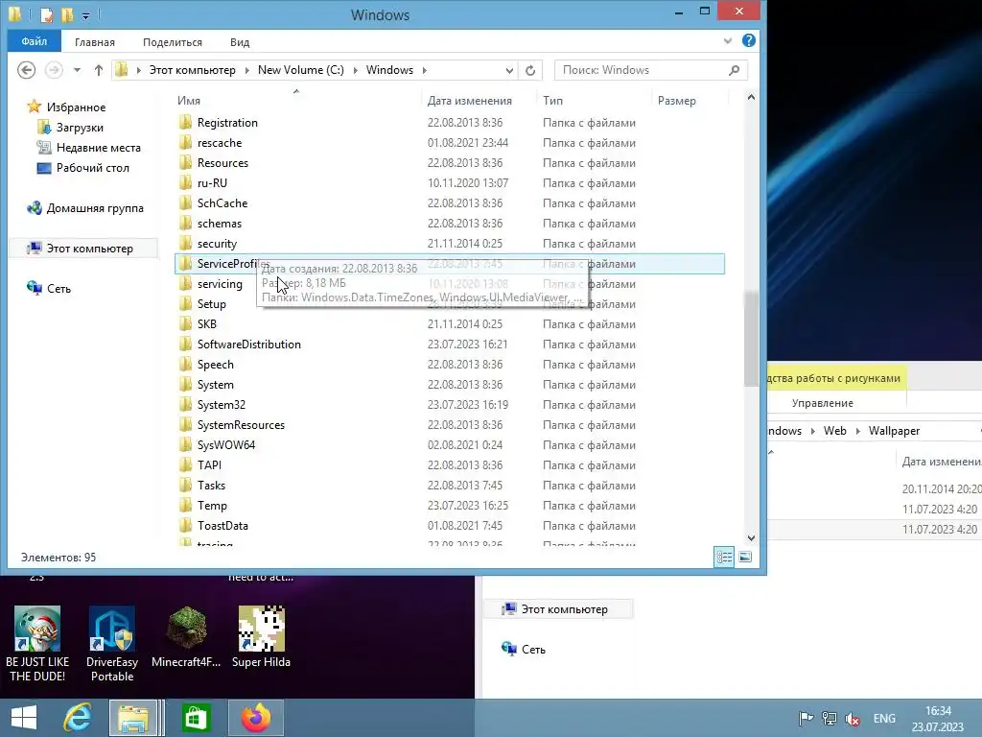Launch Internet Explorer from the taskbar
Image resolution: width=982 pixels, height=737 pixels.
click(x=77, y=718)
